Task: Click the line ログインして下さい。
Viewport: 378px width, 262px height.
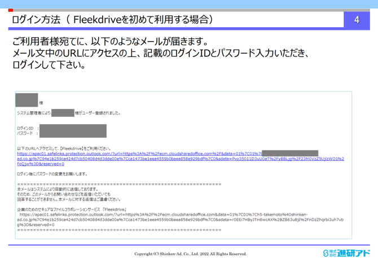Action: pos(49,65)
